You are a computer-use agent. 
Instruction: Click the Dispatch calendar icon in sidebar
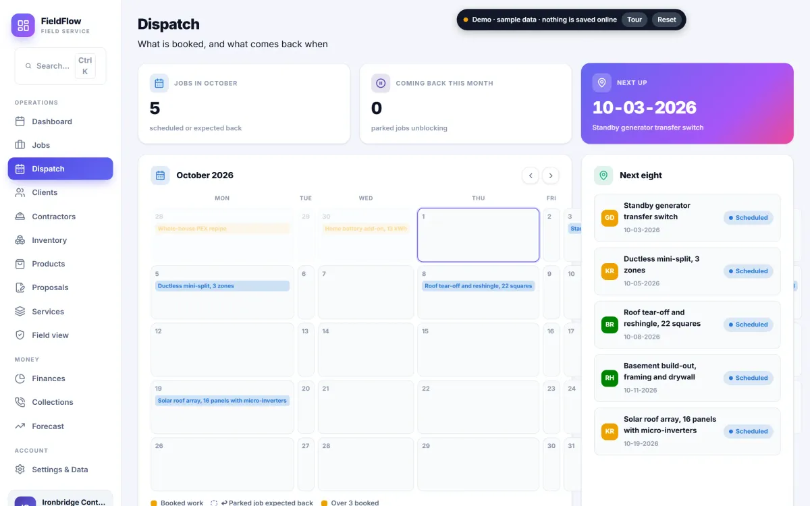click(x=20, y=169)
